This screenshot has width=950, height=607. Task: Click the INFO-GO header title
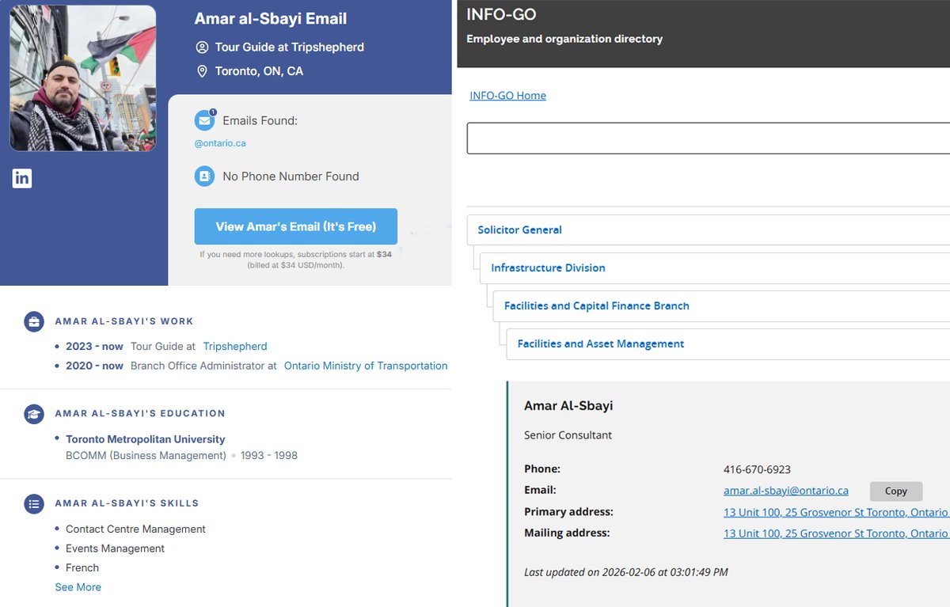click(501, 14)
